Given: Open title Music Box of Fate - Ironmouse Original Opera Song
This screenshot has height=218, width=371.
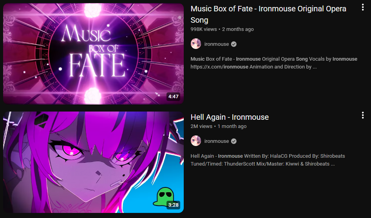Looking at the screenshot, I should (x=268, y=14).
